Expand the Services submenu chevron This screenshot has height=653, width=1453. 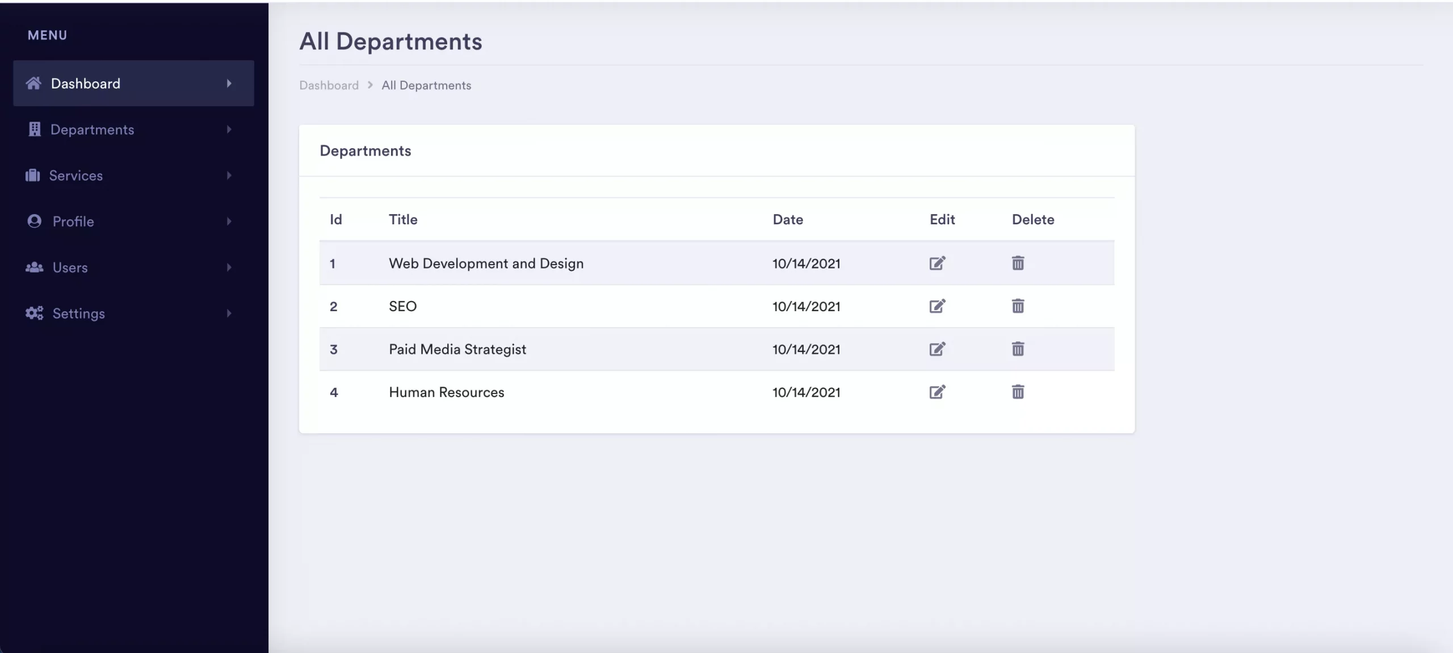(229, 175)
